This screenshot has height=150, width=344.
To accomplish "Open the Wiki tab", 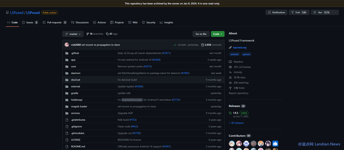I will 133,22.
